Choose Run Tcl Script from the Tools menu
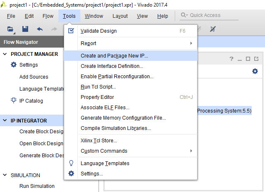Image resolution: width=265 pixels, height=192 pixels. tap(98, 87)
